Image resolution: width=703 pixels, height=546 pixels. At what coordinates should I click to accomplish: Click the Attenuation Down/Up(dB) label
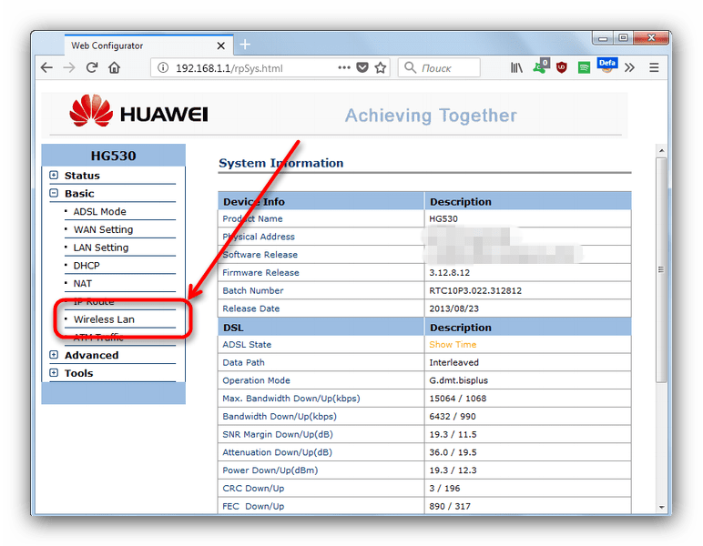tap(277, 452)
